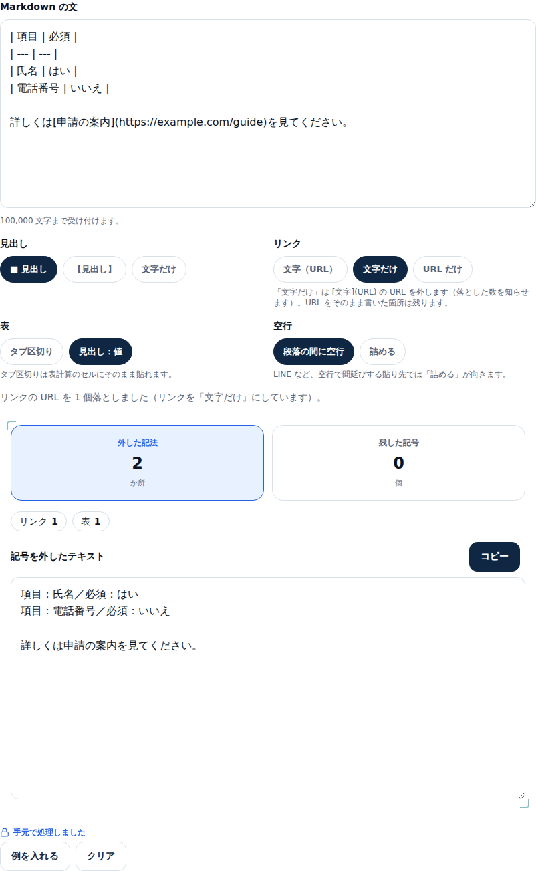Select 詰める blank-line option
The height and width of the screenshot is (871, 536).
click(x=382, y=352)
